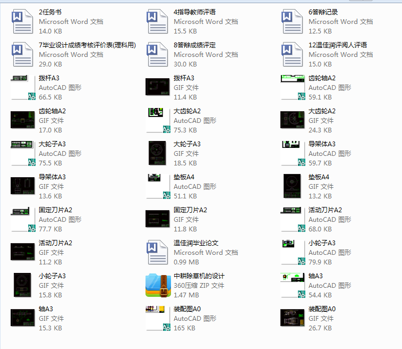Click the 导架体A3 GIF thumbnail
The image size is (402, 349).
pos(22,186)
